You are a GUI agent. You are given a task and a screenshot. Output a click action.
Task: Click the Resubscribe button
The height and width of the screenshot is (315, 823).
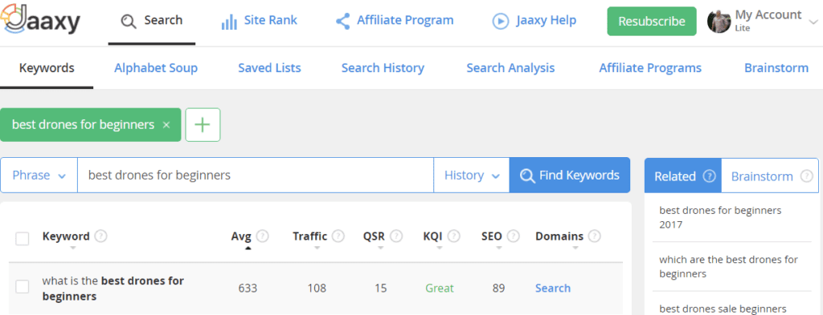(x=651, y=22)
